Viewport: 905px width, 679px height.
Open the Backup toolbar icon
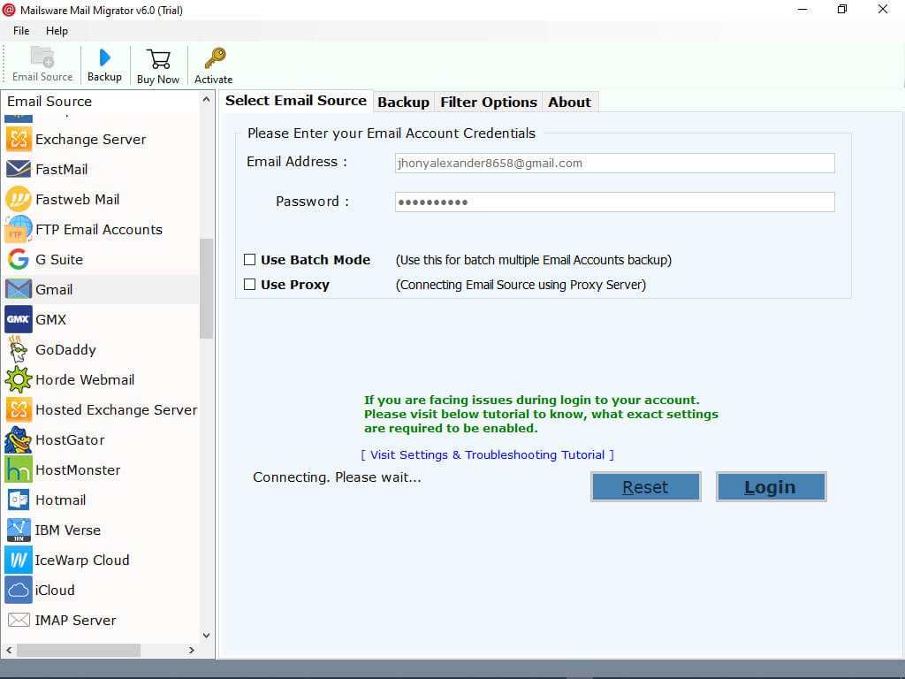pos(104,65)
